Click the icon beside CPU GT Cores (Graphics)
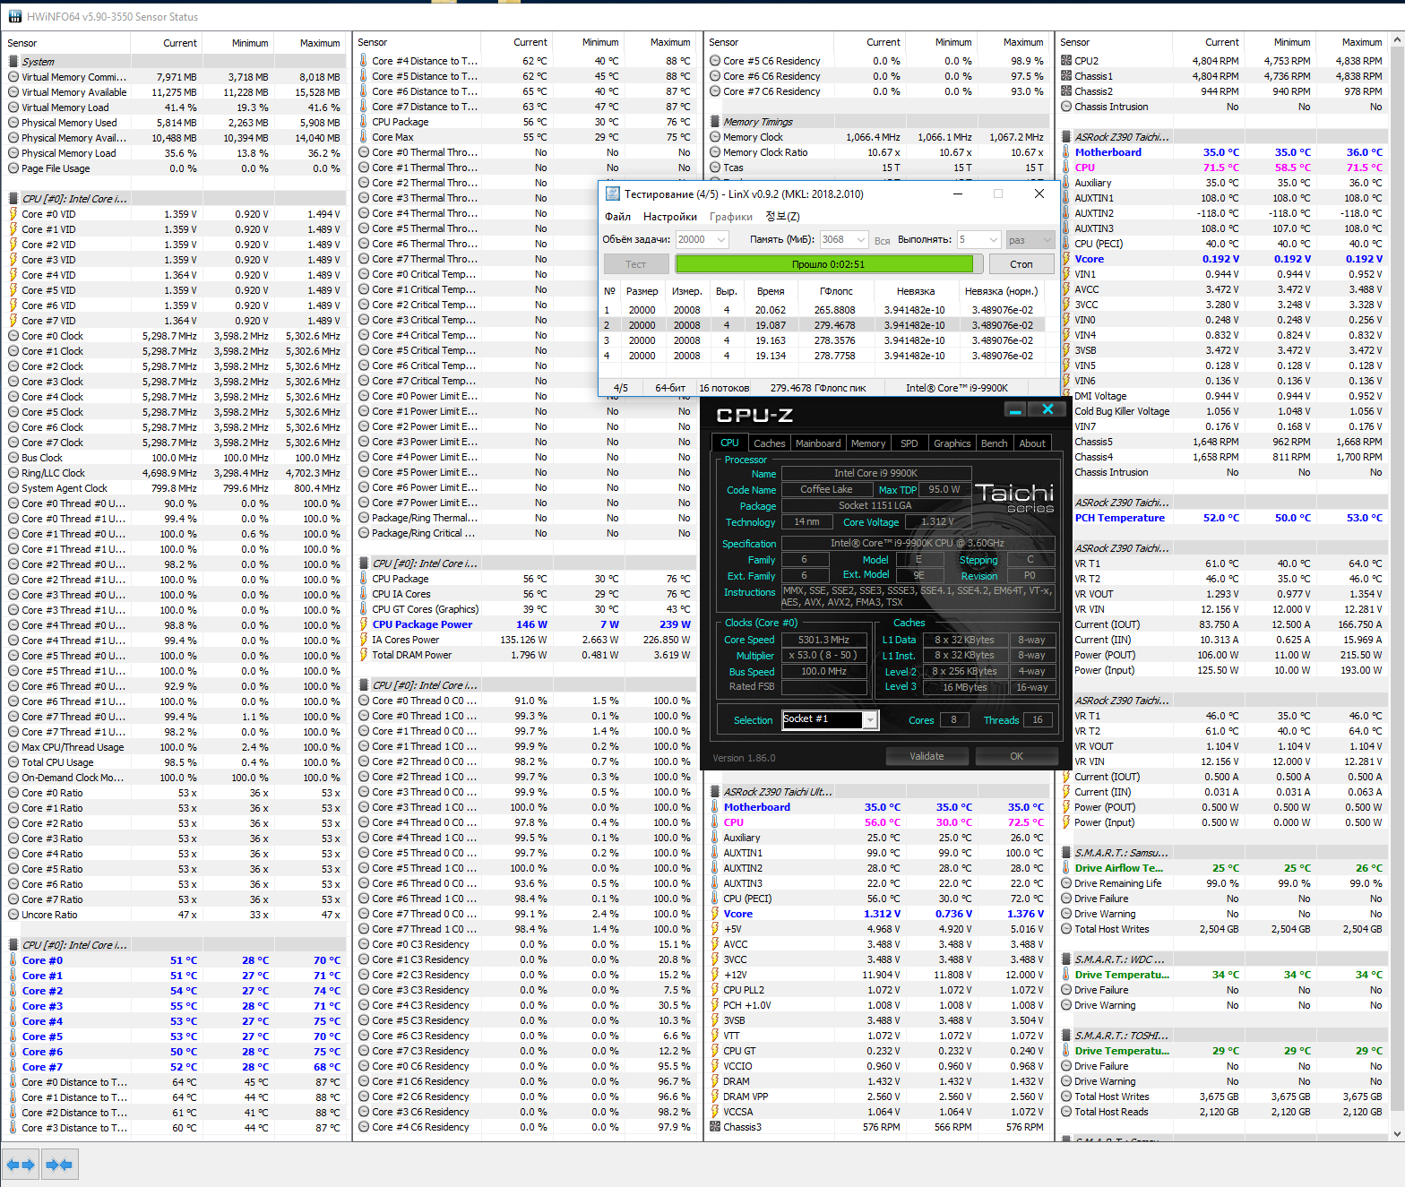 click(364, 609)
